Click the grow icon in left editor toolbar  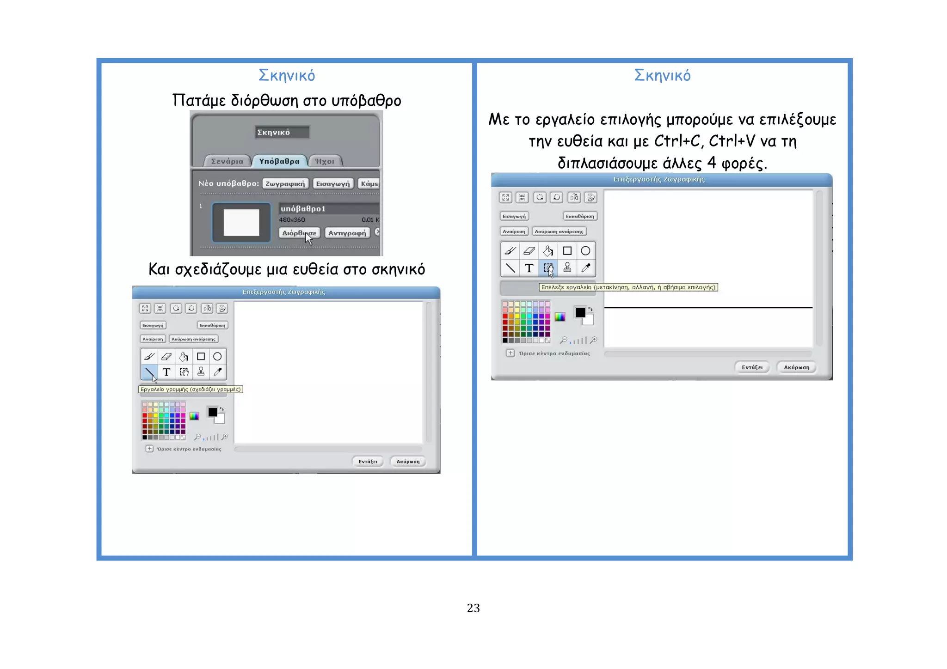(x=145, y=308)
